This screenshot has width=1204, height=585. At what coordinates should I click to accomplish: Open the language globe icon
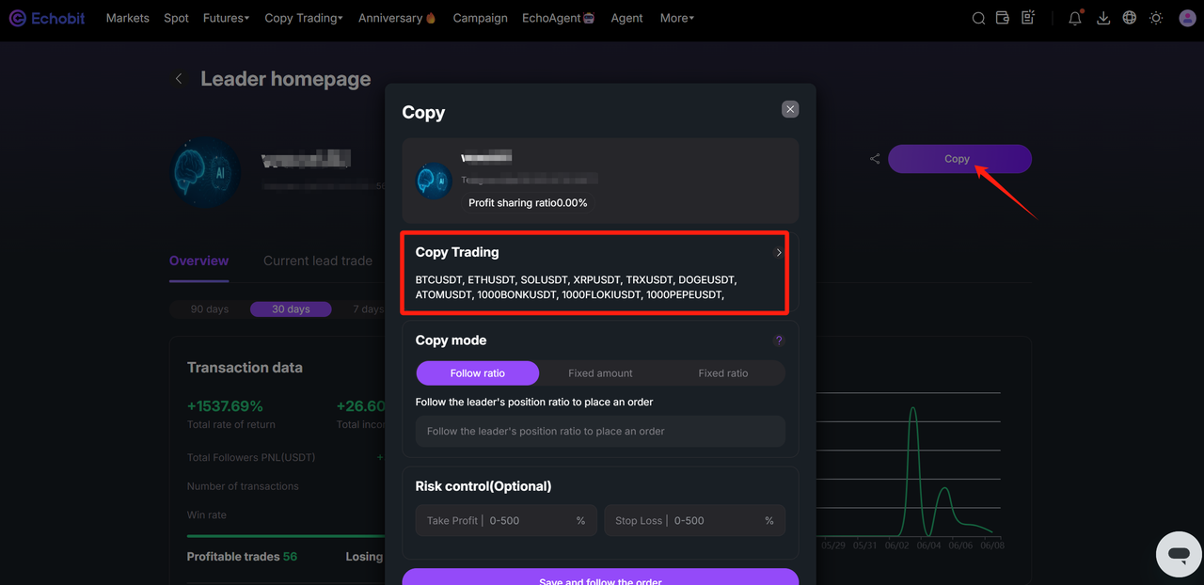point(1130,18)
